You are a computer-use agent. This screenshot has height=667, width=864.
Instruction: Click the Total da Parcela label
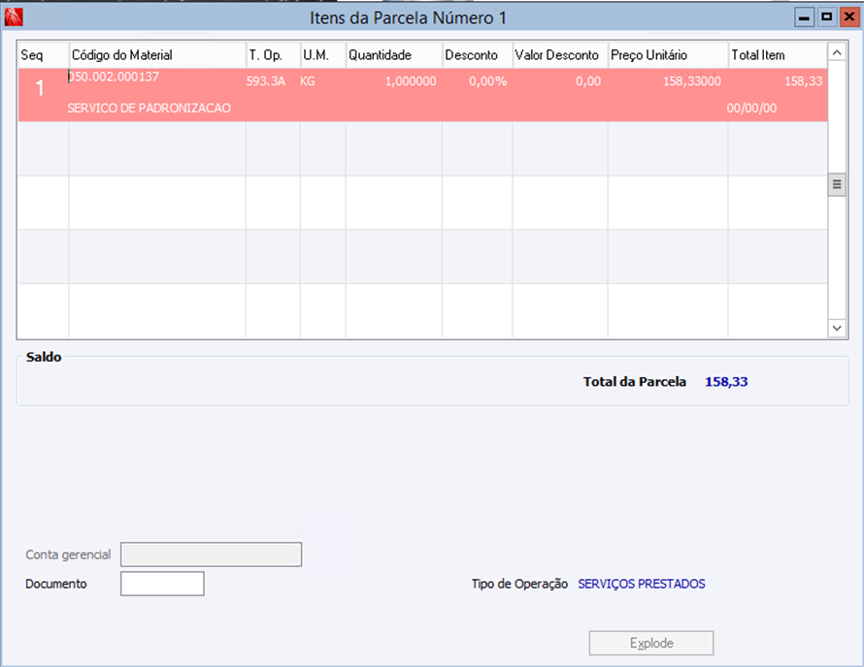coord(635,381)
